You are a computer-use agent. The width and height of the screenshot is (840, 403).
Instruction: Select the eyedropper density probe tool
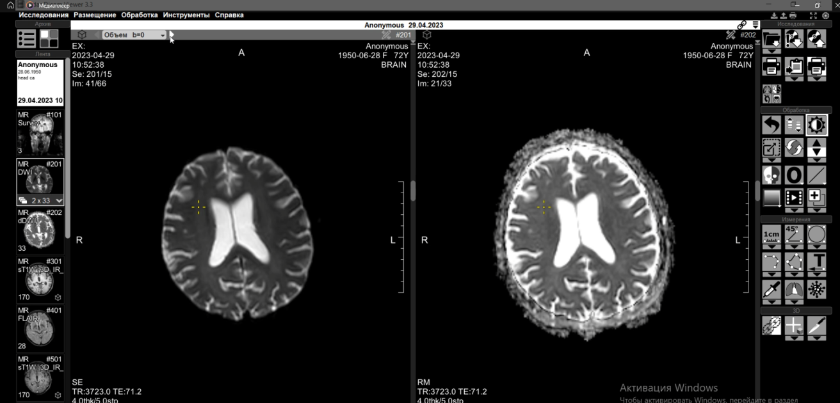click(771, 289)
